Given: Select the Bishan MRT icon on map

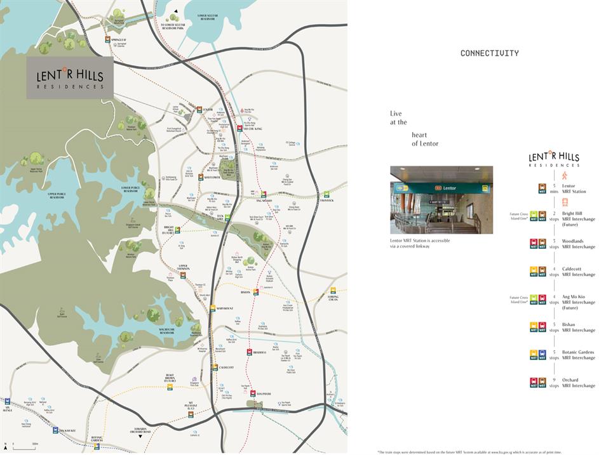Looking at the screenshot, I should pos(256,293).
